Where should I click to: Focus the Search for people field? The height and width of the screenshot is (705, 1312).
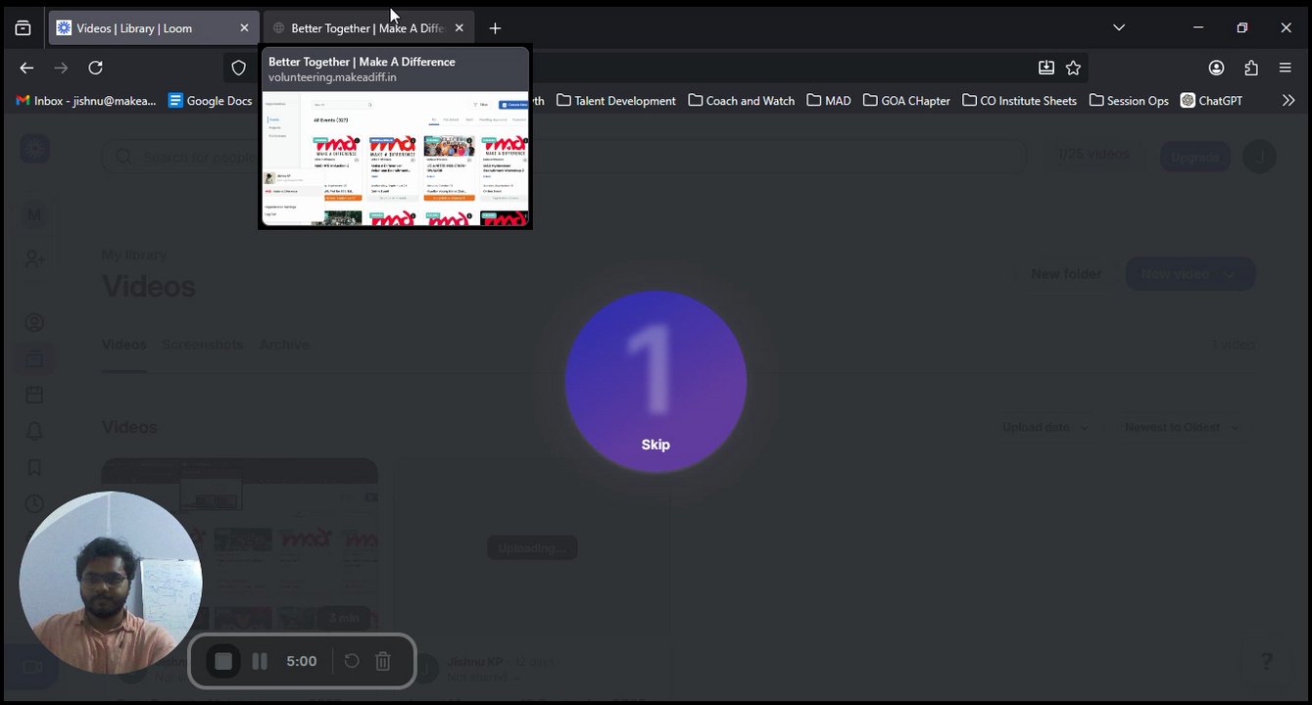(563, 157)
